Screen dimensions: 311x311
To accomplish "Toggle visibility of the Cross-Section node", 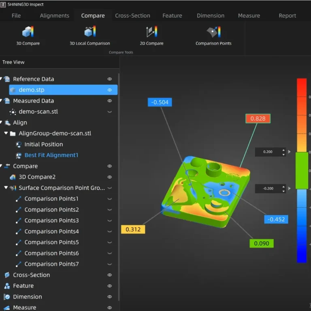I will click(109, 275).
